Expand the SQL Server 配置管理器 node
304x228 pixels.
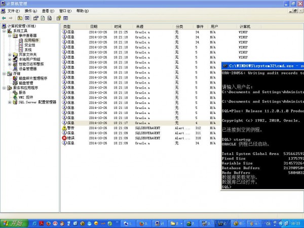click(x=10, y=102)
